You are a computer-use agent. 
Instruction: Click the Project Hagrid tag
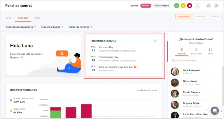coord(162,6)
